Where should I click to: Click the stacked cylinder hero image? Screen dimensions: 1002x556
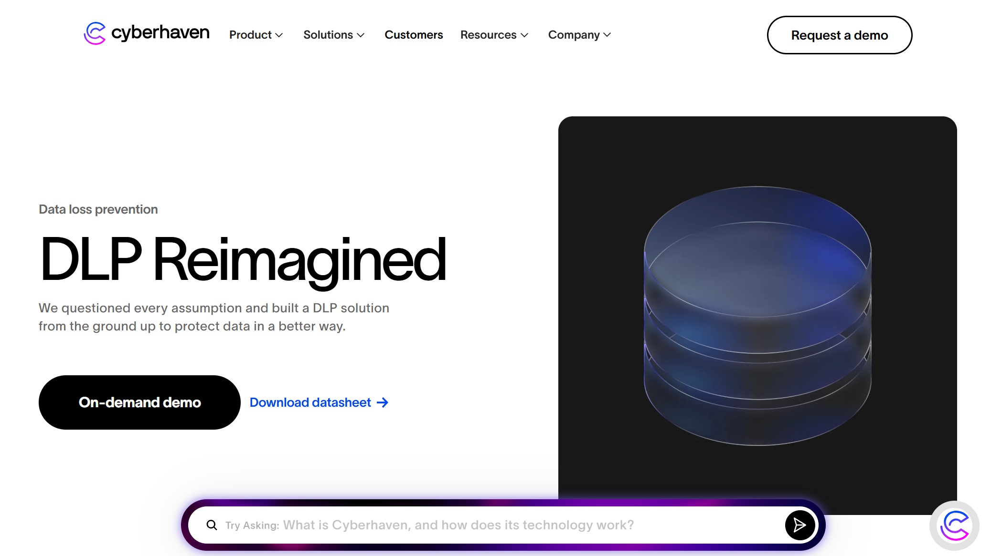tap(757, 316)
